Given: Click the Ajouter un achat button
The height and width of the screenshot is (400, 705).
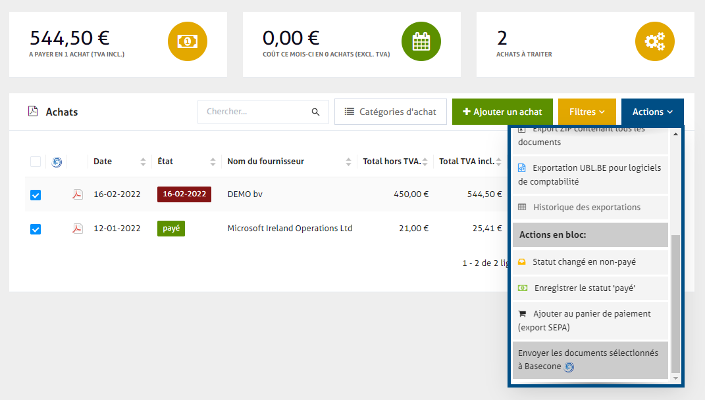Looking at the screenshot, I should tap(502, 112).
